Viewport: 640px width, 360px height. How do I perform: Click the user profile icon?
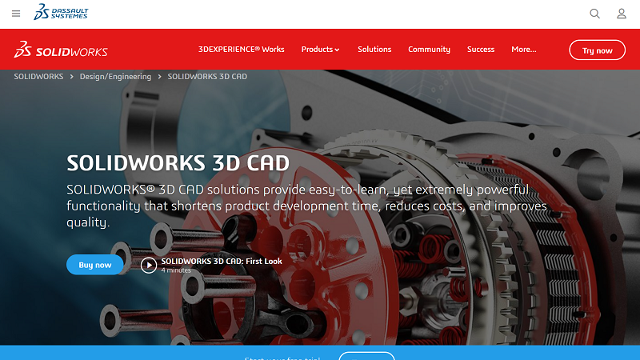click(622, 14)
